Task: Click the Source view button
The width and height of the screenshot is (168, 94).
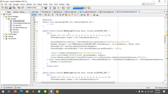Action: 34,15
